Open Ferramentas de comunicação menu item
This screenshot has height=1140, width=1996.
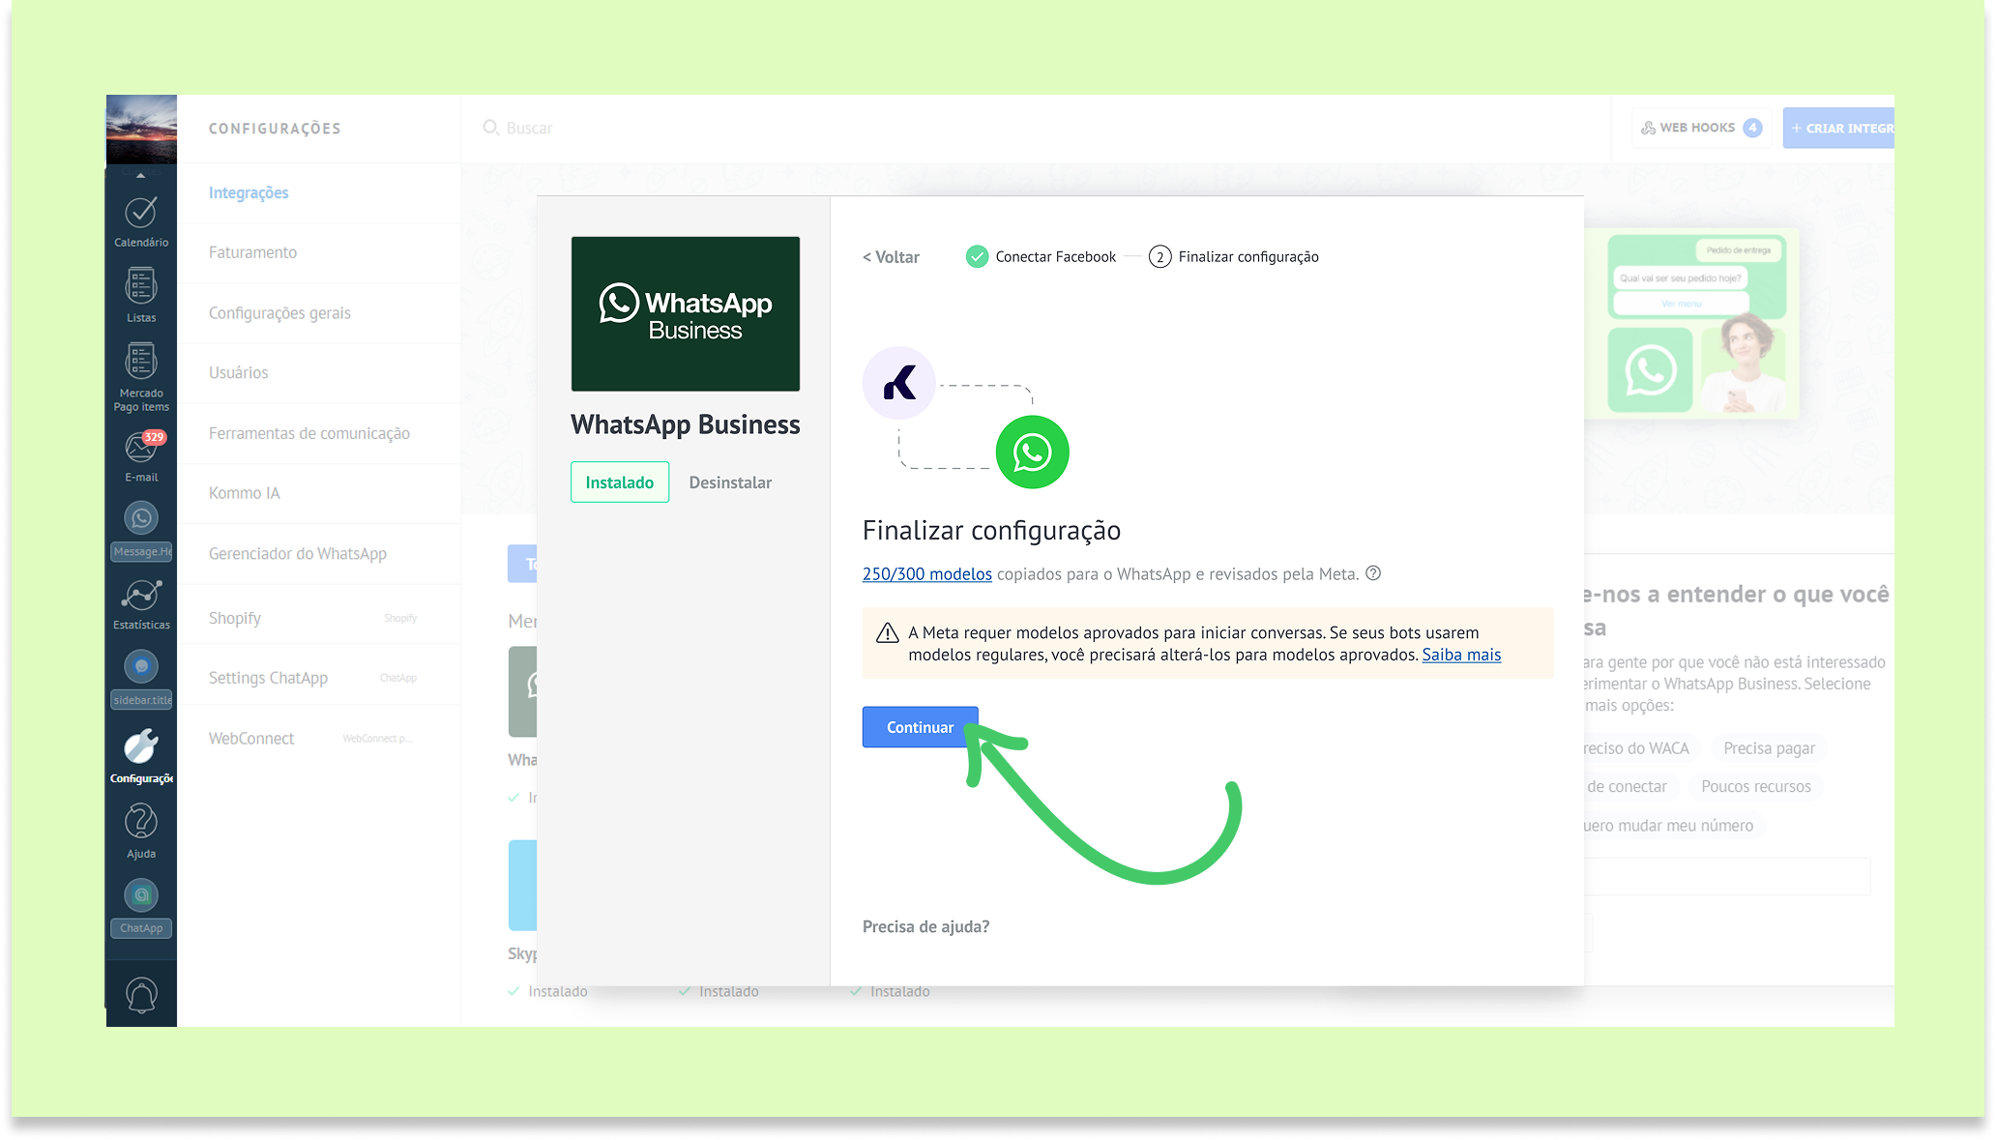pyautogui.click(x=309, y=433)
